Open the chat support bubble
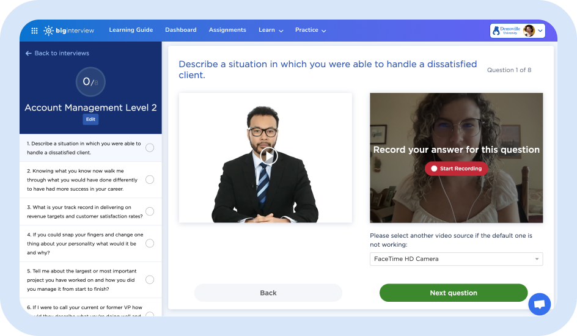The height and width of the screenshot is (336, 577). coord(539,304)
